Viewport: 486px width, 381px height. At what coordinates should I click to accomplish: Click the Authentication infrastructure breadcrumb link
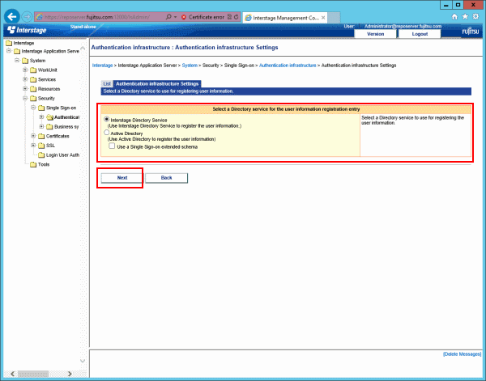[288, 66]
